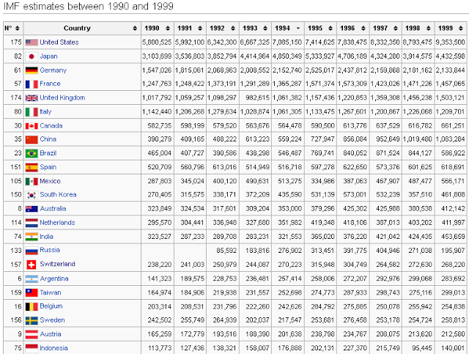Visit the Argentina link
Viewport: 469px width, 354px height.
[x=53, y=279]
